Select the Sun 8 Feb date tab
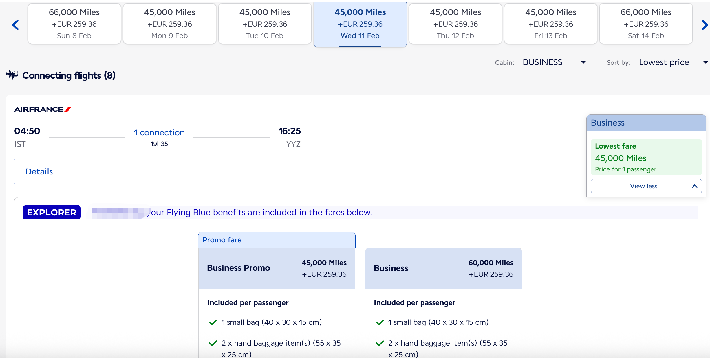This screenshot has width=710, height=358. pos(74,24)
